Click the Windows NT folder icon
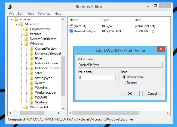 [x=26, y=107]
